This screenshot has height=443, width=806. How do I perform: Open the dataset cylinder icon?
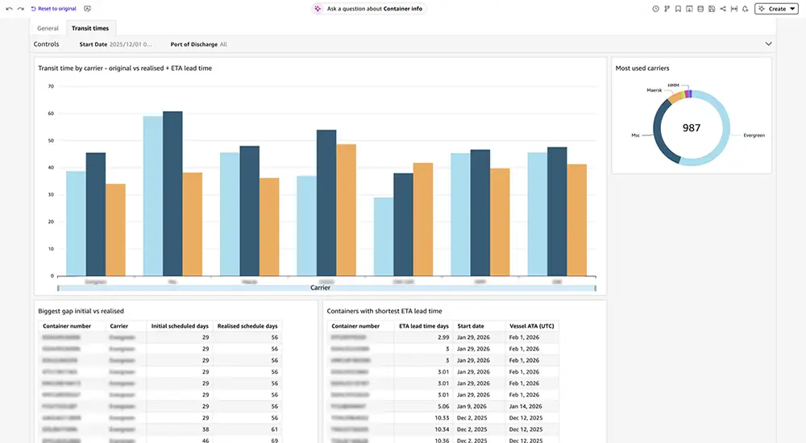point(700,9)
